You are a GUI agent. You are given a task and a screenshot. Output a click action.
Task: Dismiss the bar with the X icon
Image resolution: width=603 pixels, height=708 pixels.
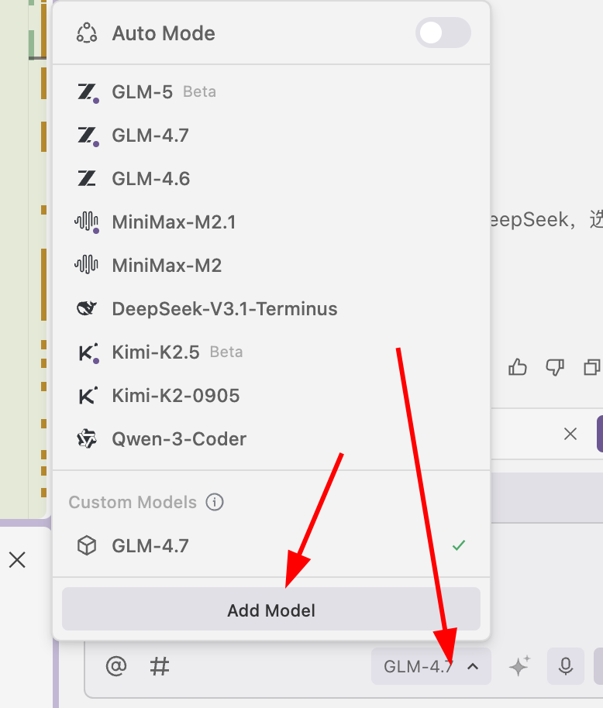click(x=570, y=434)
